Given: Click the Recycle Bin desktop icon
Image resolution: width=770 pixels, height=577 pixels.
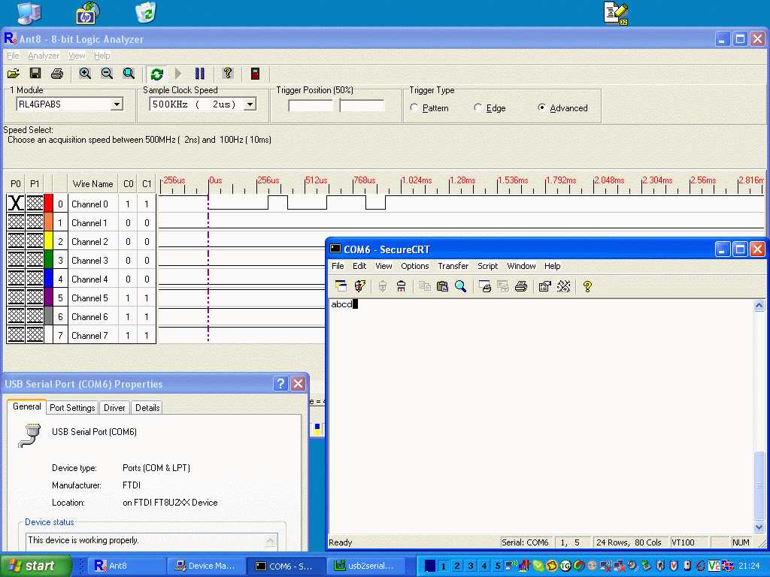Looking at the screenshot, I should coord(146,12).
